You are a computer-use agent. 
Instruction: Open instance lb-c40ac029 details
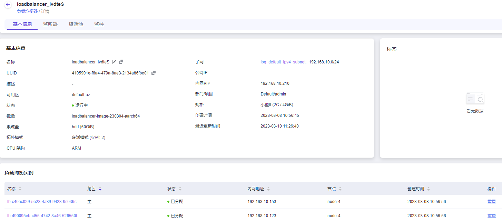tap(44, 202)
